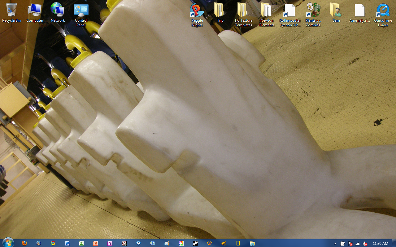Launch the Rollercoaster Tycoon 3 shortcut
Screen dimensions: 396x247
click(290, 15)
